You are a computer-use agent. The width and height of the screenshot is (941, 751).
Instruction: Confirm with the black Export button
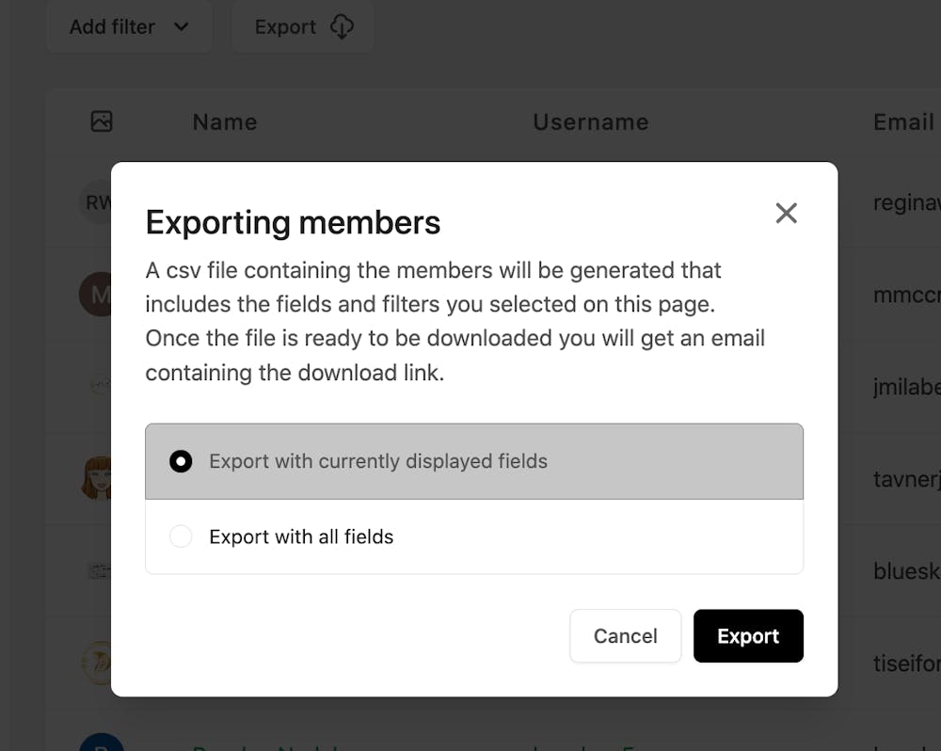pyautogui.click(x=748, y=636)
